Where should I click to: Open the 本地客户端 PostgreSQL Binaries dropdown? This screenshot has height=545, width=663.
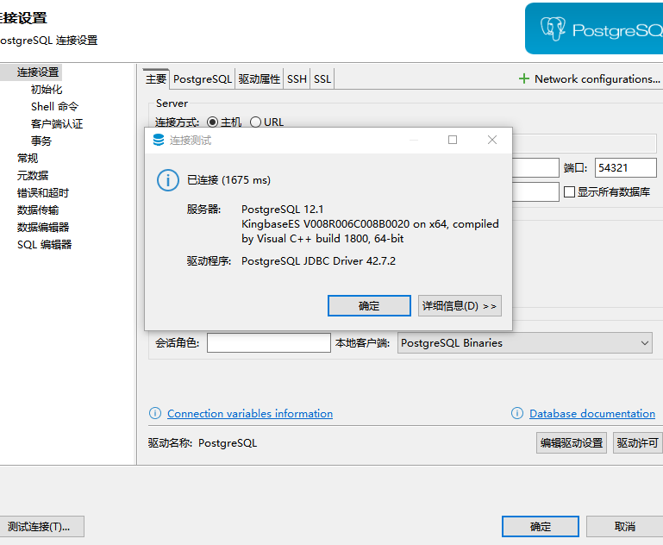(x=524, y=343)
